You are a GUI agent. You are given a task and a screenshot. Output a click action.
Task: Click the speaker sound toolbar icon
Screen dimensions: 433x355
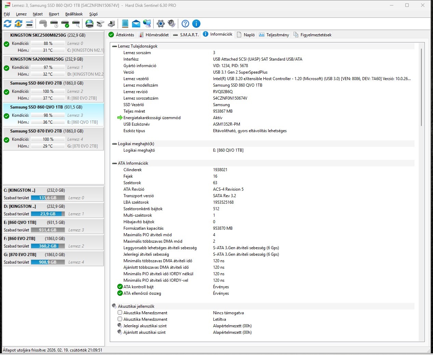[171, 24]
